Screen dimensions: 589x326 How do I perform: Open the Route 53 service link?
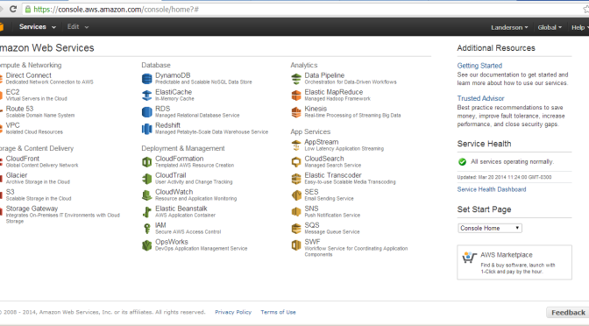click(19, 109)
